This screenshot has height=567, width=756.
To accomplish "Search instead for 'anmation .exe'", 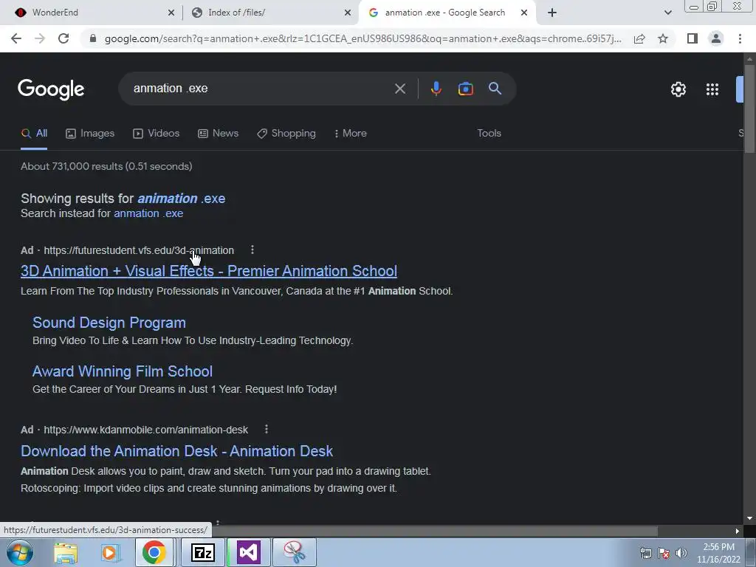I will (x=148, y=213).
